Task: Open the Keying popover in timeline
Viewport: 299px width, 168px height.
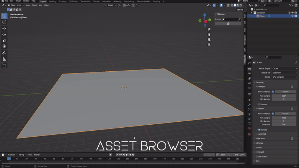Action: pyautogui.click(x=22, y=155)
